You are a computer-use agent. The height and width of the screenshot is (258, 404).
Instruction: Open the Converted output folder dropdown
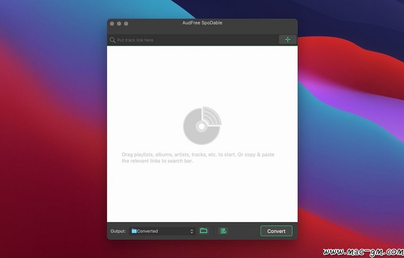(162, 231)
